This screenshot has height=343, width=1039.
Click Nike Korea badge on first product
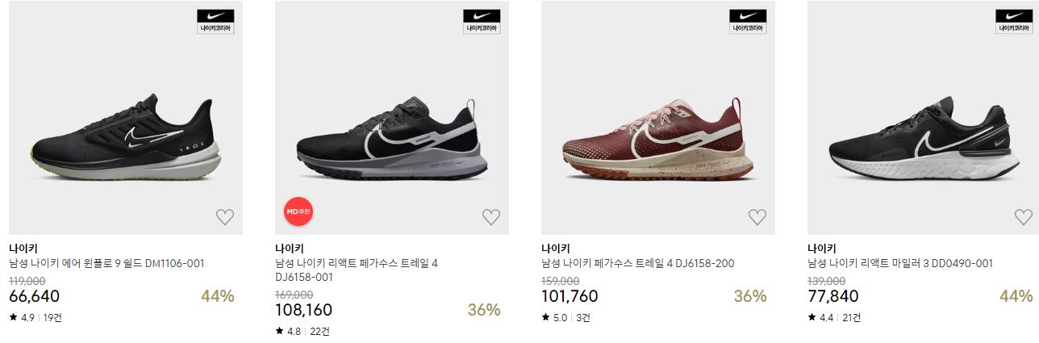[x=215, y=21]
